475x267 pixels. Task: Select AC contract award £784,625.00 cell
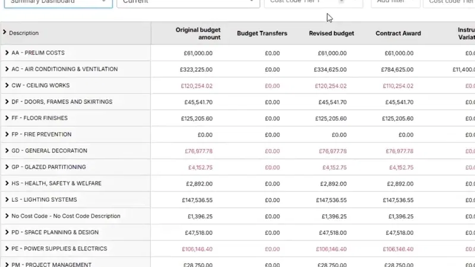(397, 69)
